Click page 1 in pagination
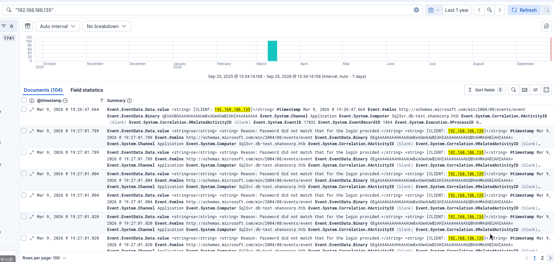The height and width of the screenshot is (262, 554). [x=534, y=258]
